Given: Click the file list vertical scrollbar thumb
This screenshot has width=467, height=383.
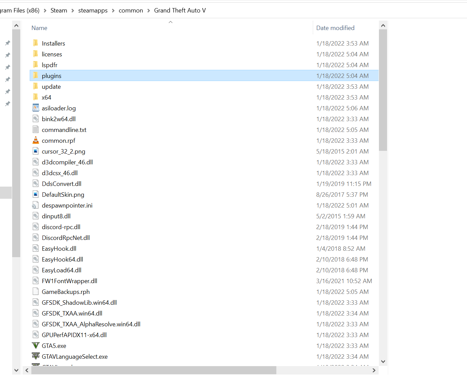Looking at the screenshot, I should click(x=383, y=90).
